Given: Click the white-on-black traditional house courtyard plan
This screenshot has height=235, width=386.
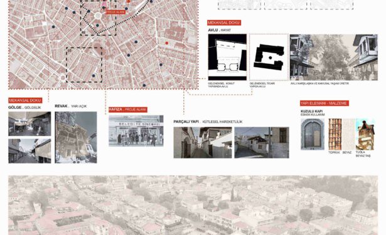Looking at the screenshot, I should (x=227, y=57).
